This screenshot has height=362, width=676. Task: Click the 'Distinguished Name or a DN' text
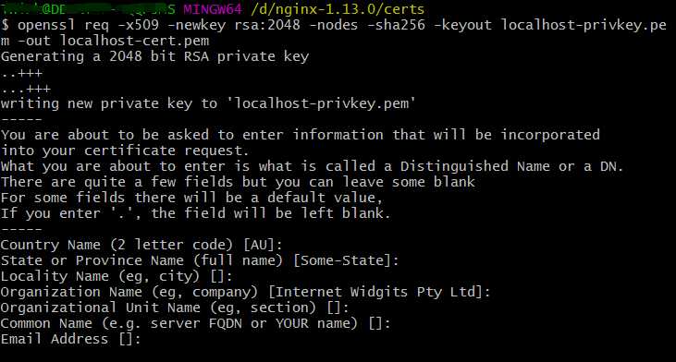(x=509, y=166)
